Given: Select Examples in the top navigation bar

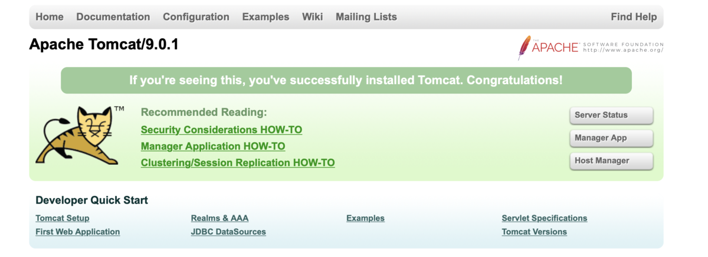Looking at the screenshot, I should (x=265, y=17).
